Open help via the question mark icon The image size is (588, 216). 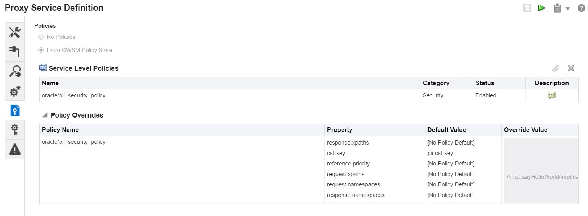tap(581, 8)
